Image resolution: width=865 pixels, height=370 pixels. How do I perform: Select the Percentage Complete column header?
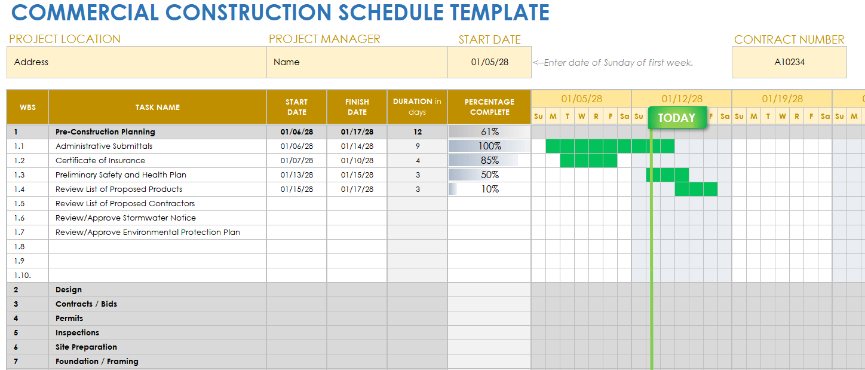[489, 108]
